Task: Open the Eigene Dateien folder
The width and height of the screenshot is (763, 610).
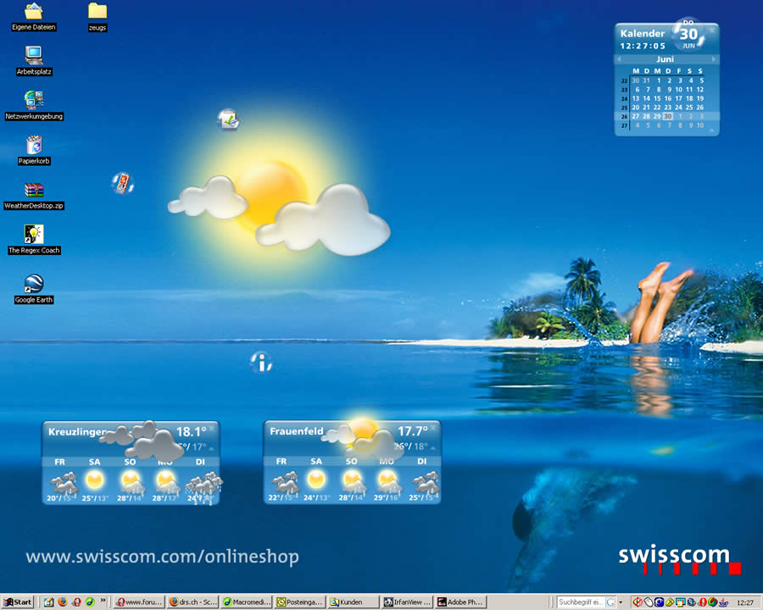Action: coord(34,11)
